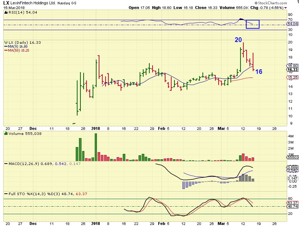
Task: Click the RSI(14) indicator legend icon
Action: coord(6,13)
